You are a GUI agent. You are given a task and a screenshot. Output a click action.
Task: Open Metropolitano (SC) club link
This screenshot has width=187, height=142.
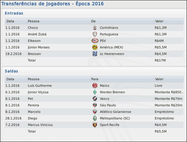click(114, 119)
